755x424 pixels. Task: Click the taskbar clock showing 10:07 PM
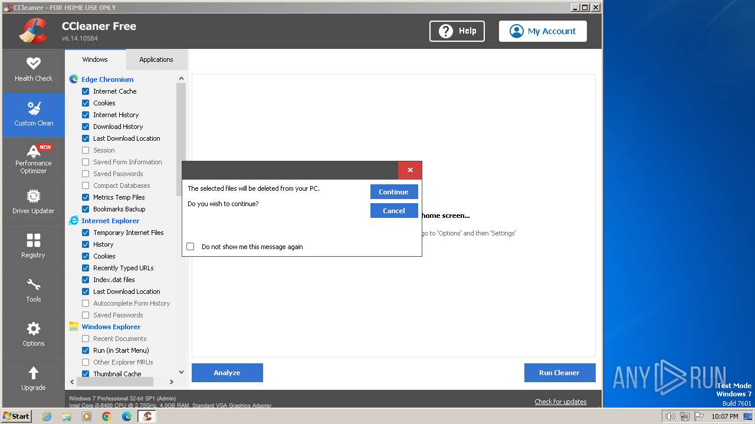(x=725, y=416)
